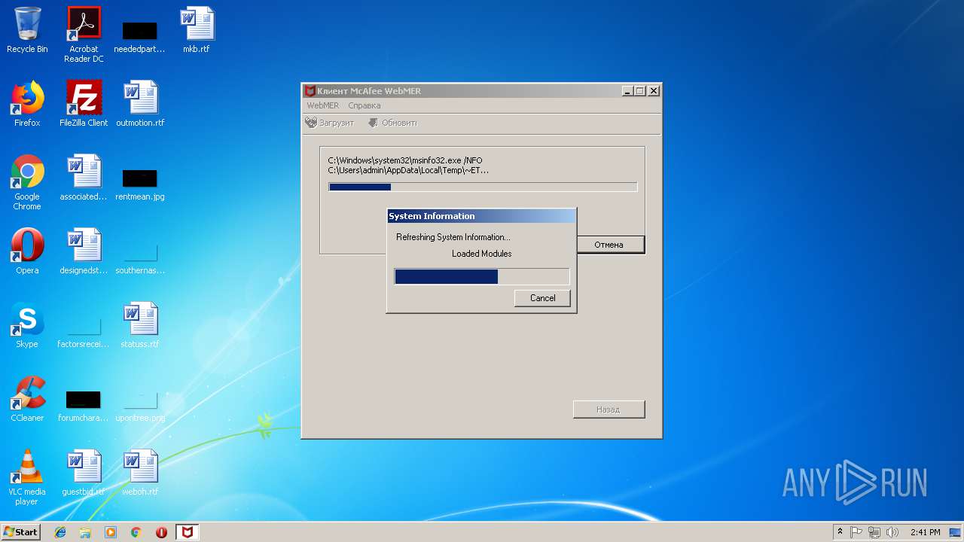Launch CCleaner desktop shortcut
The height and width of the screenshot is (542, 964).
click(x=27, y=399)
